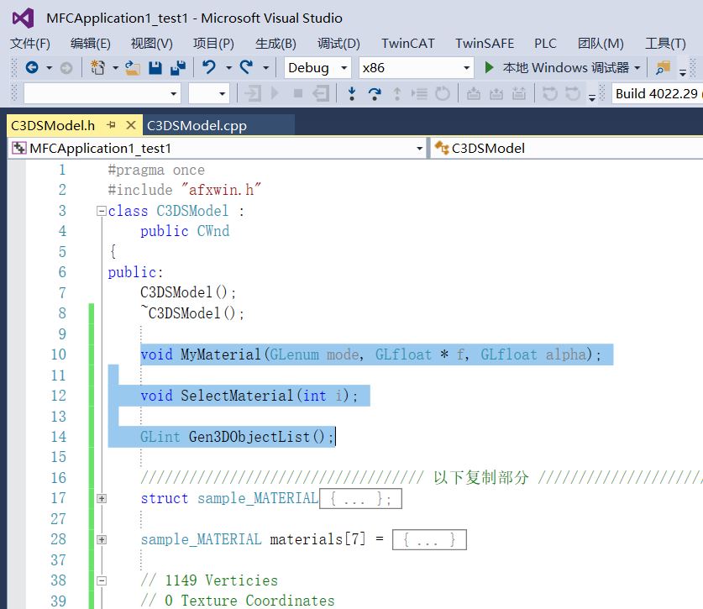
Task: Click the stop debugging square icon
Action: click(297, 94)
